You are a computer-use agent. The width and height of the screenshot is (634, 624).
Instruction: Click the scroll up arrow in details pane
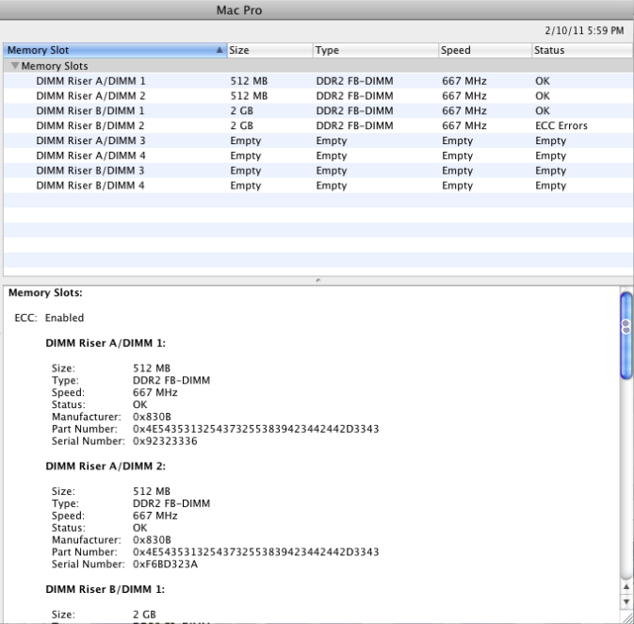(x=626, y=587)
